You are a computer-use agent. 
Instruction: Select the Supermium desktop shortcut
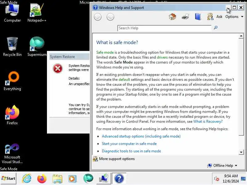tap(37, 47)
